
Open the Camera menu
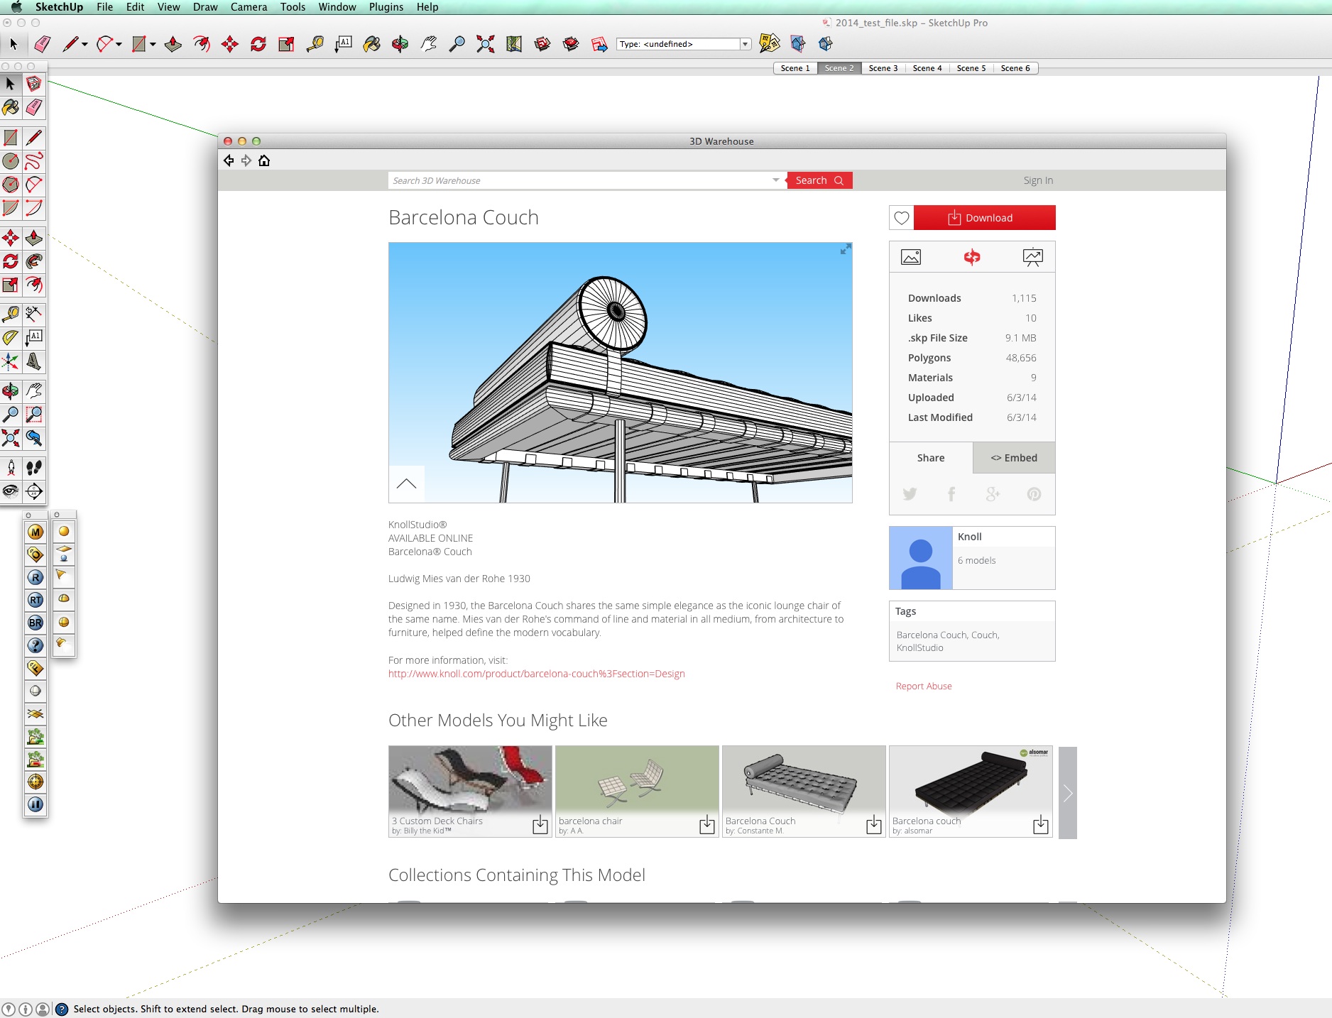coord(249,7)
